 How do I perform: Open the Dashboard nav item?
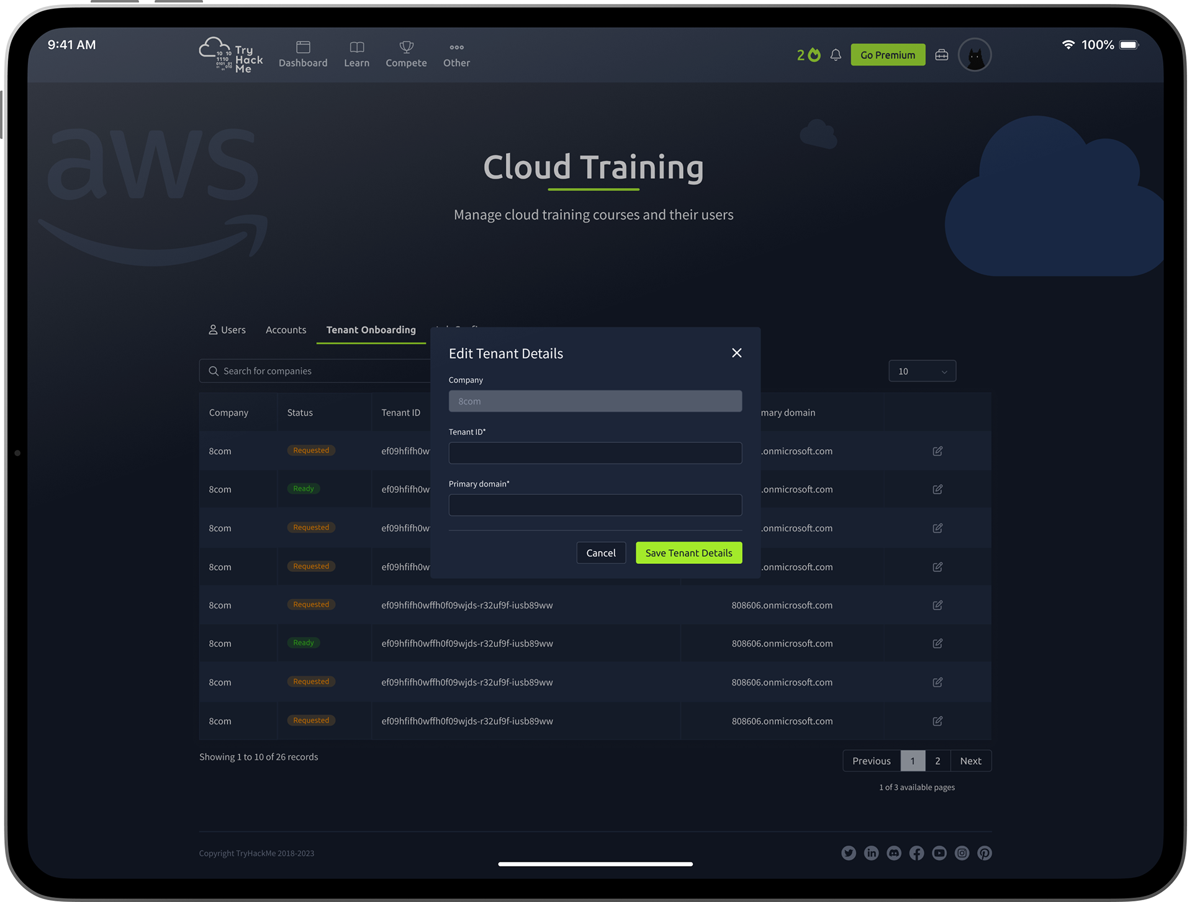(303, 55)
